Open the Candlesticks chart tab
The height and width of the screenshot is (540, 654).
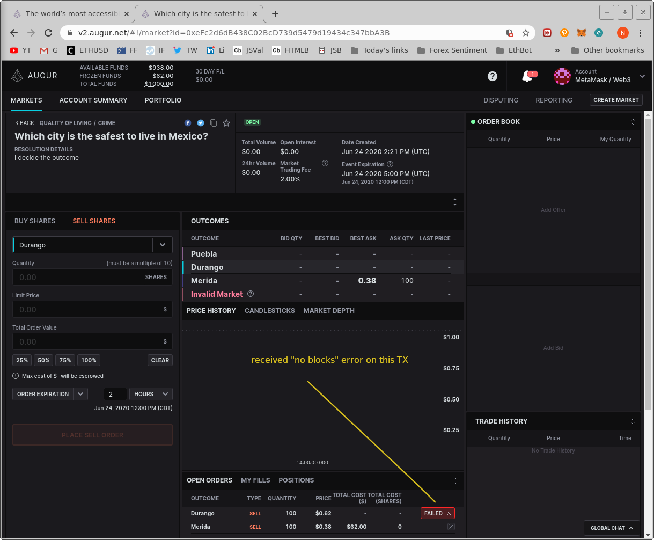click(269, 310)
